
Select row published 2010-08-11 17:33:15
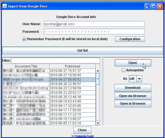(49, 115)
